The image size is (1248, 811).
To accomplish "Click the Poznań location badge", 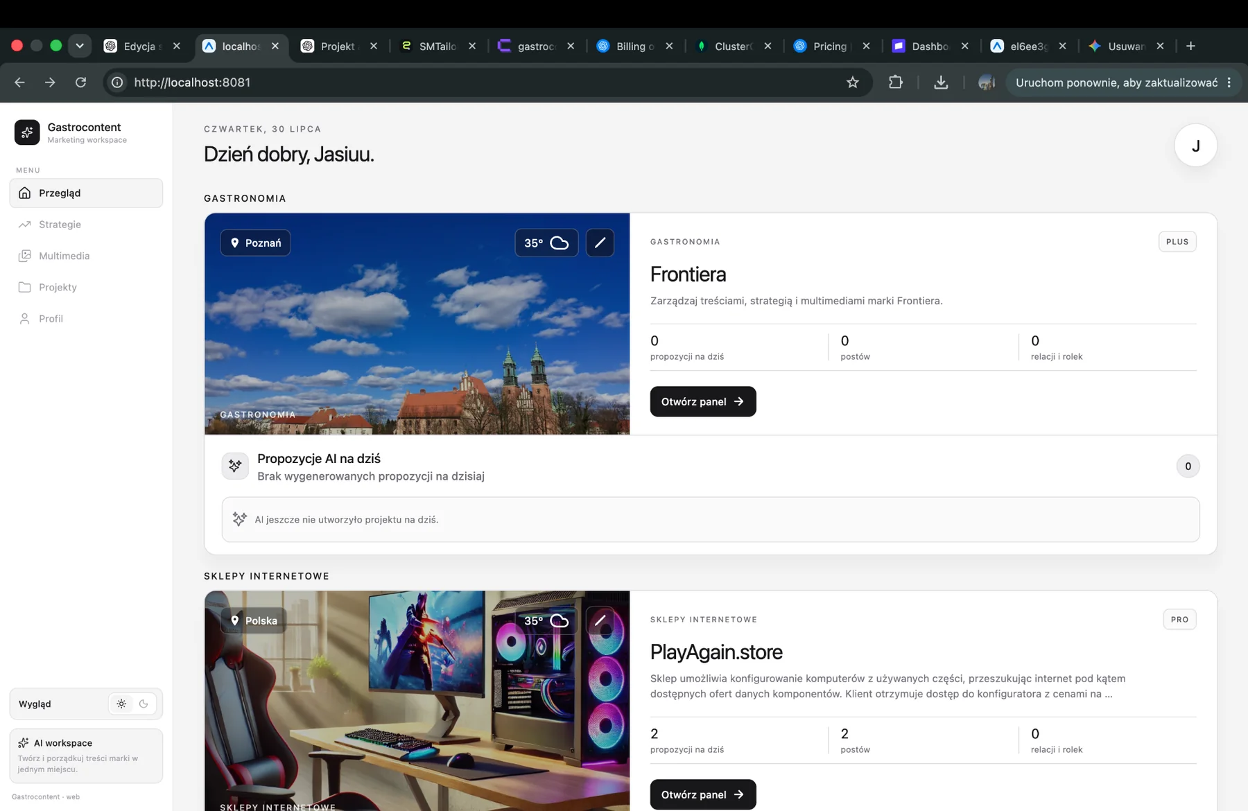I will pos(255,243).
